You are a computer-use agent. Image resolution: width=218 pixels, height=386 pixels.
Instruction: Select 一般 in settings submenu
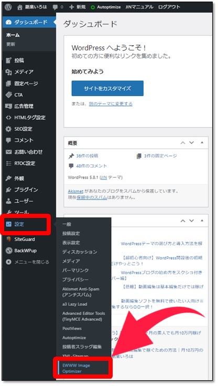(x=67, y=224)
